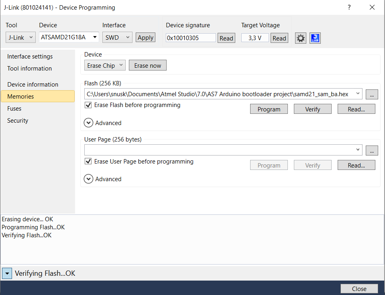Close the Device Programming window with X

pyautogui.click(x=372, y=7)
